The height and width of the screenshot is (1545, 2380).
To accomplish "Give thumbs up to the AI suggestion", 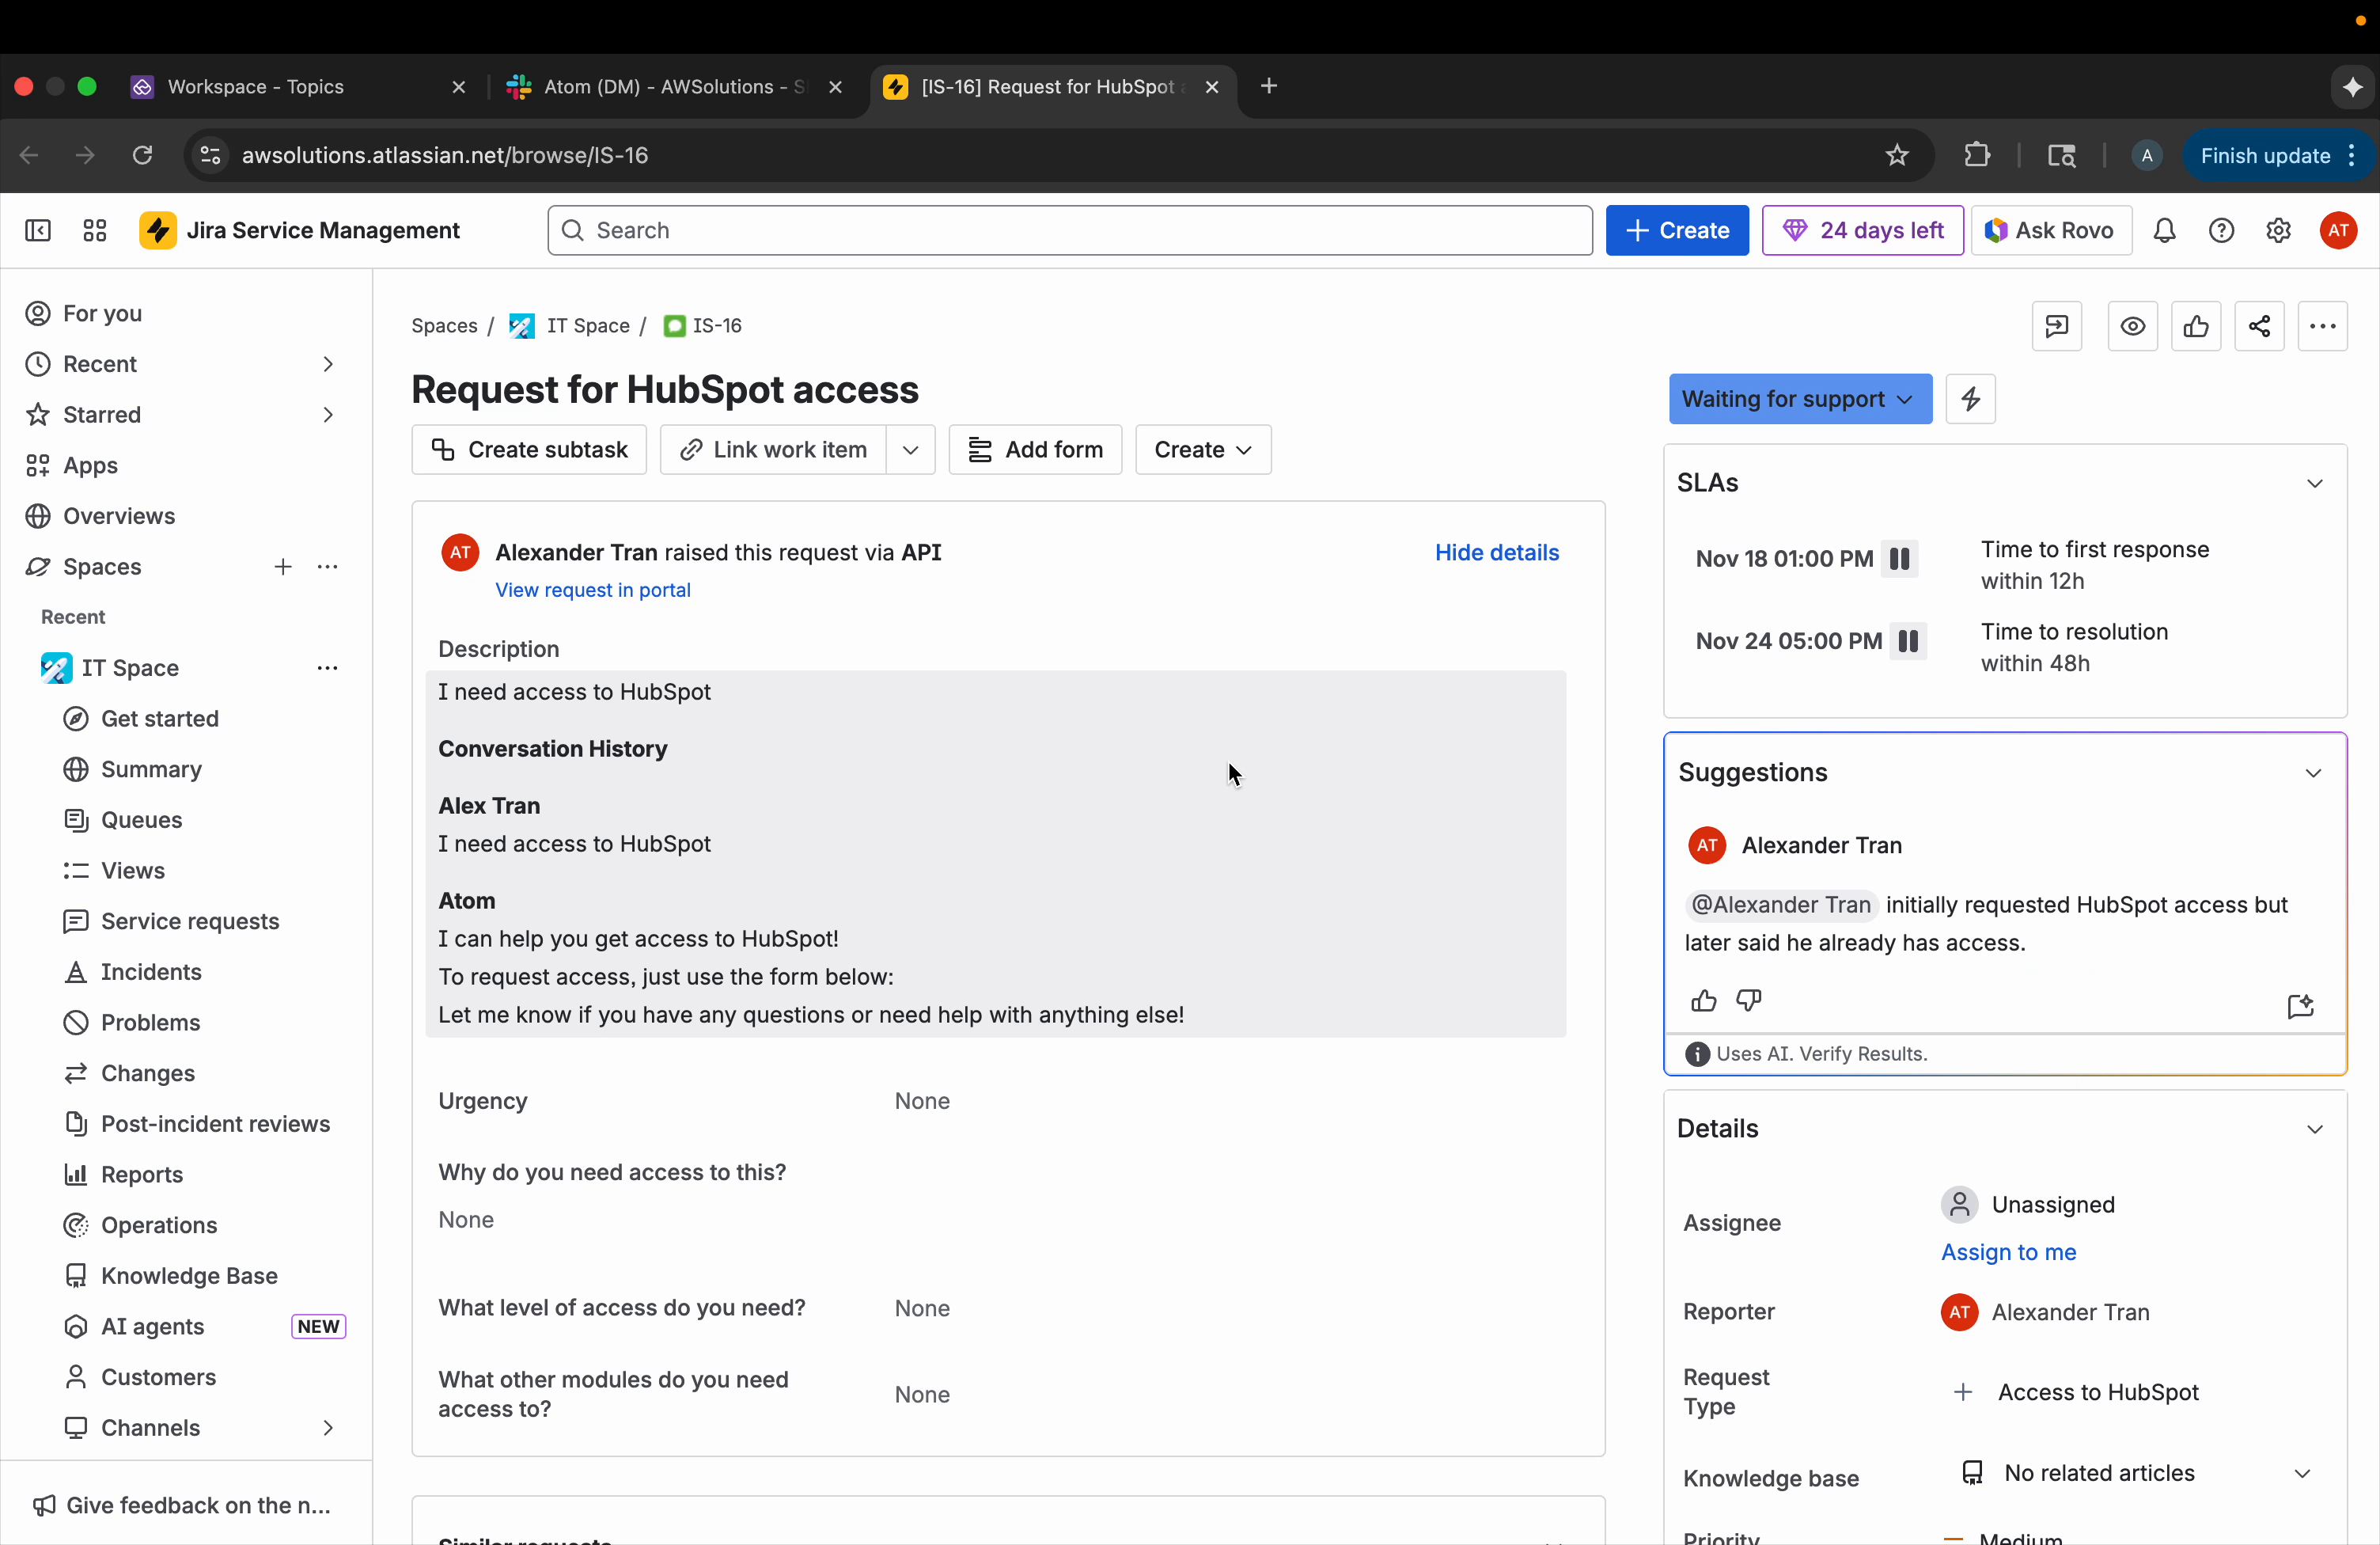I will point(1702,1000).
